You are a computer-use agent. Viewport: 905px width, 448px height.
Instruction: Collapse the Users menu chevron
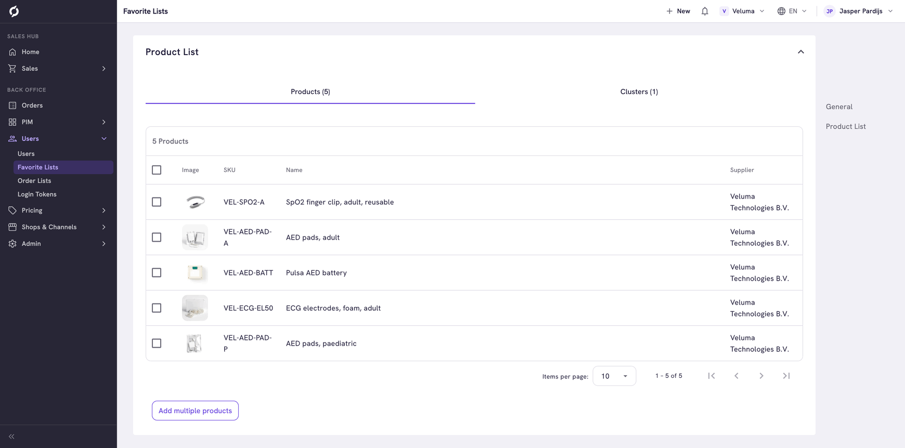(104, 139)
